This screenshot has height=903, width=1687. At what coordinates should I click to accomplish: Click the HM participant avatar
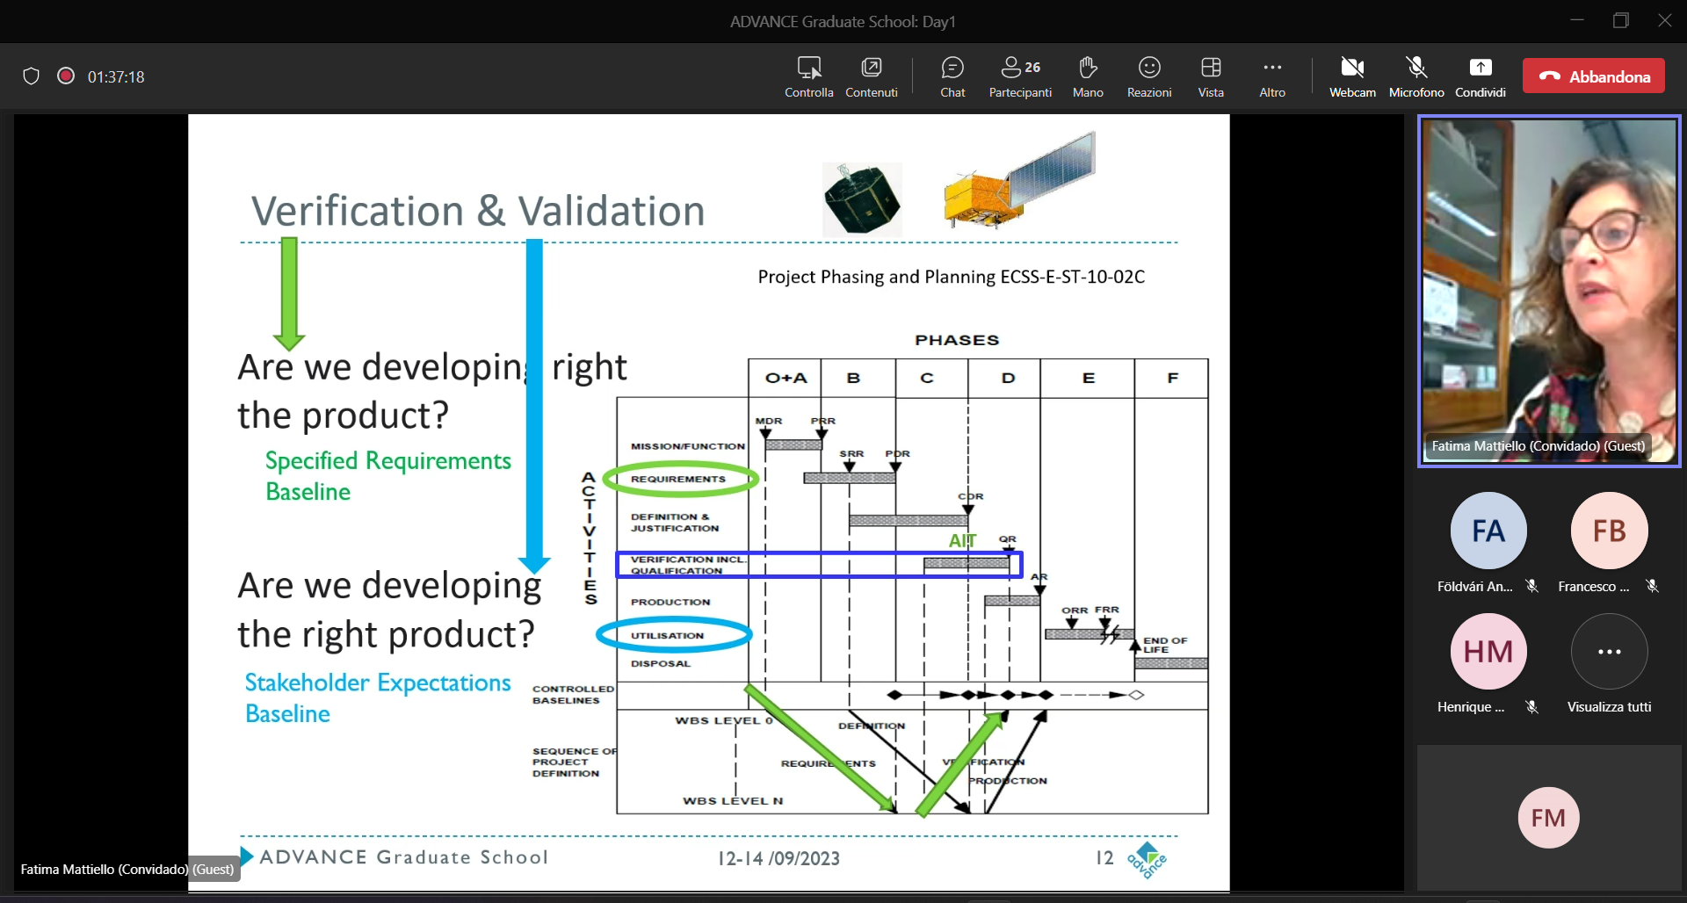(1488, 651)
